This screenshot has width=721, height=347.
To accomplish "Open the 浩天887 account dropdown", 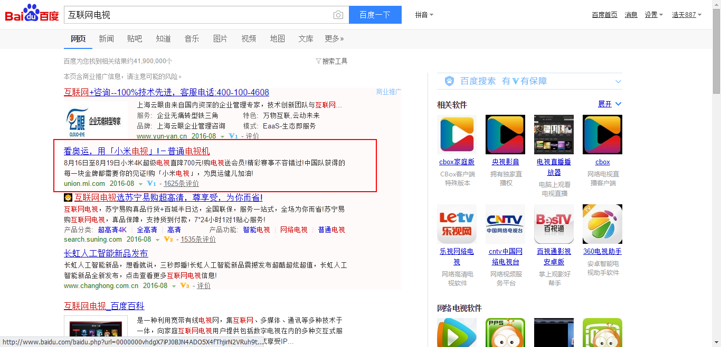I will (x=687, y=15).
